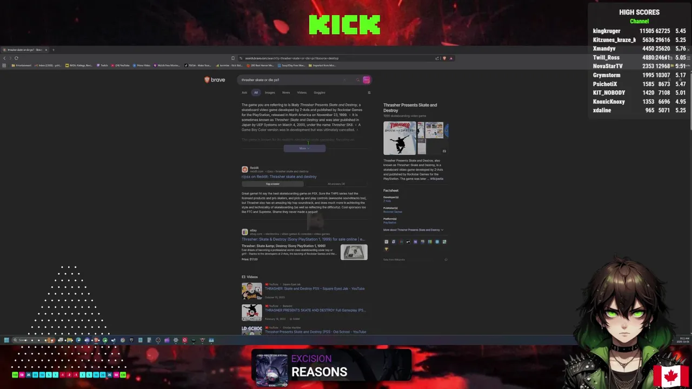Open the YouTube bookmark
Image resolution: width=692 pixels, height=389 pixels.
coord(121,65)
